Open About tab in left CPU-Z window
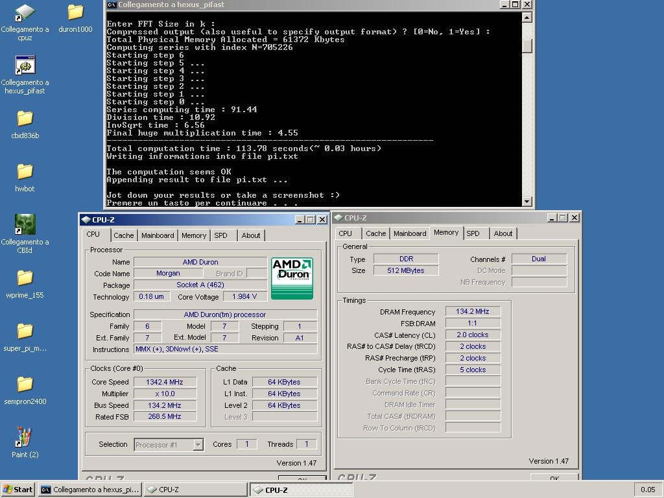The width and height of the screenshot is (664, 498). 251,235
